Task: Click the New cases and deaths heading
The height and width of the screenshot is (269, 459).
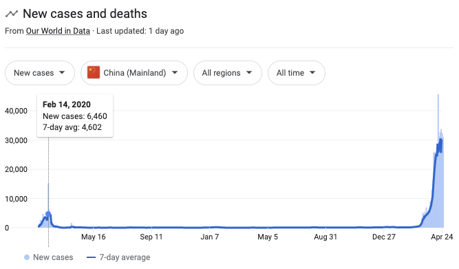Action: click(85, 14)
